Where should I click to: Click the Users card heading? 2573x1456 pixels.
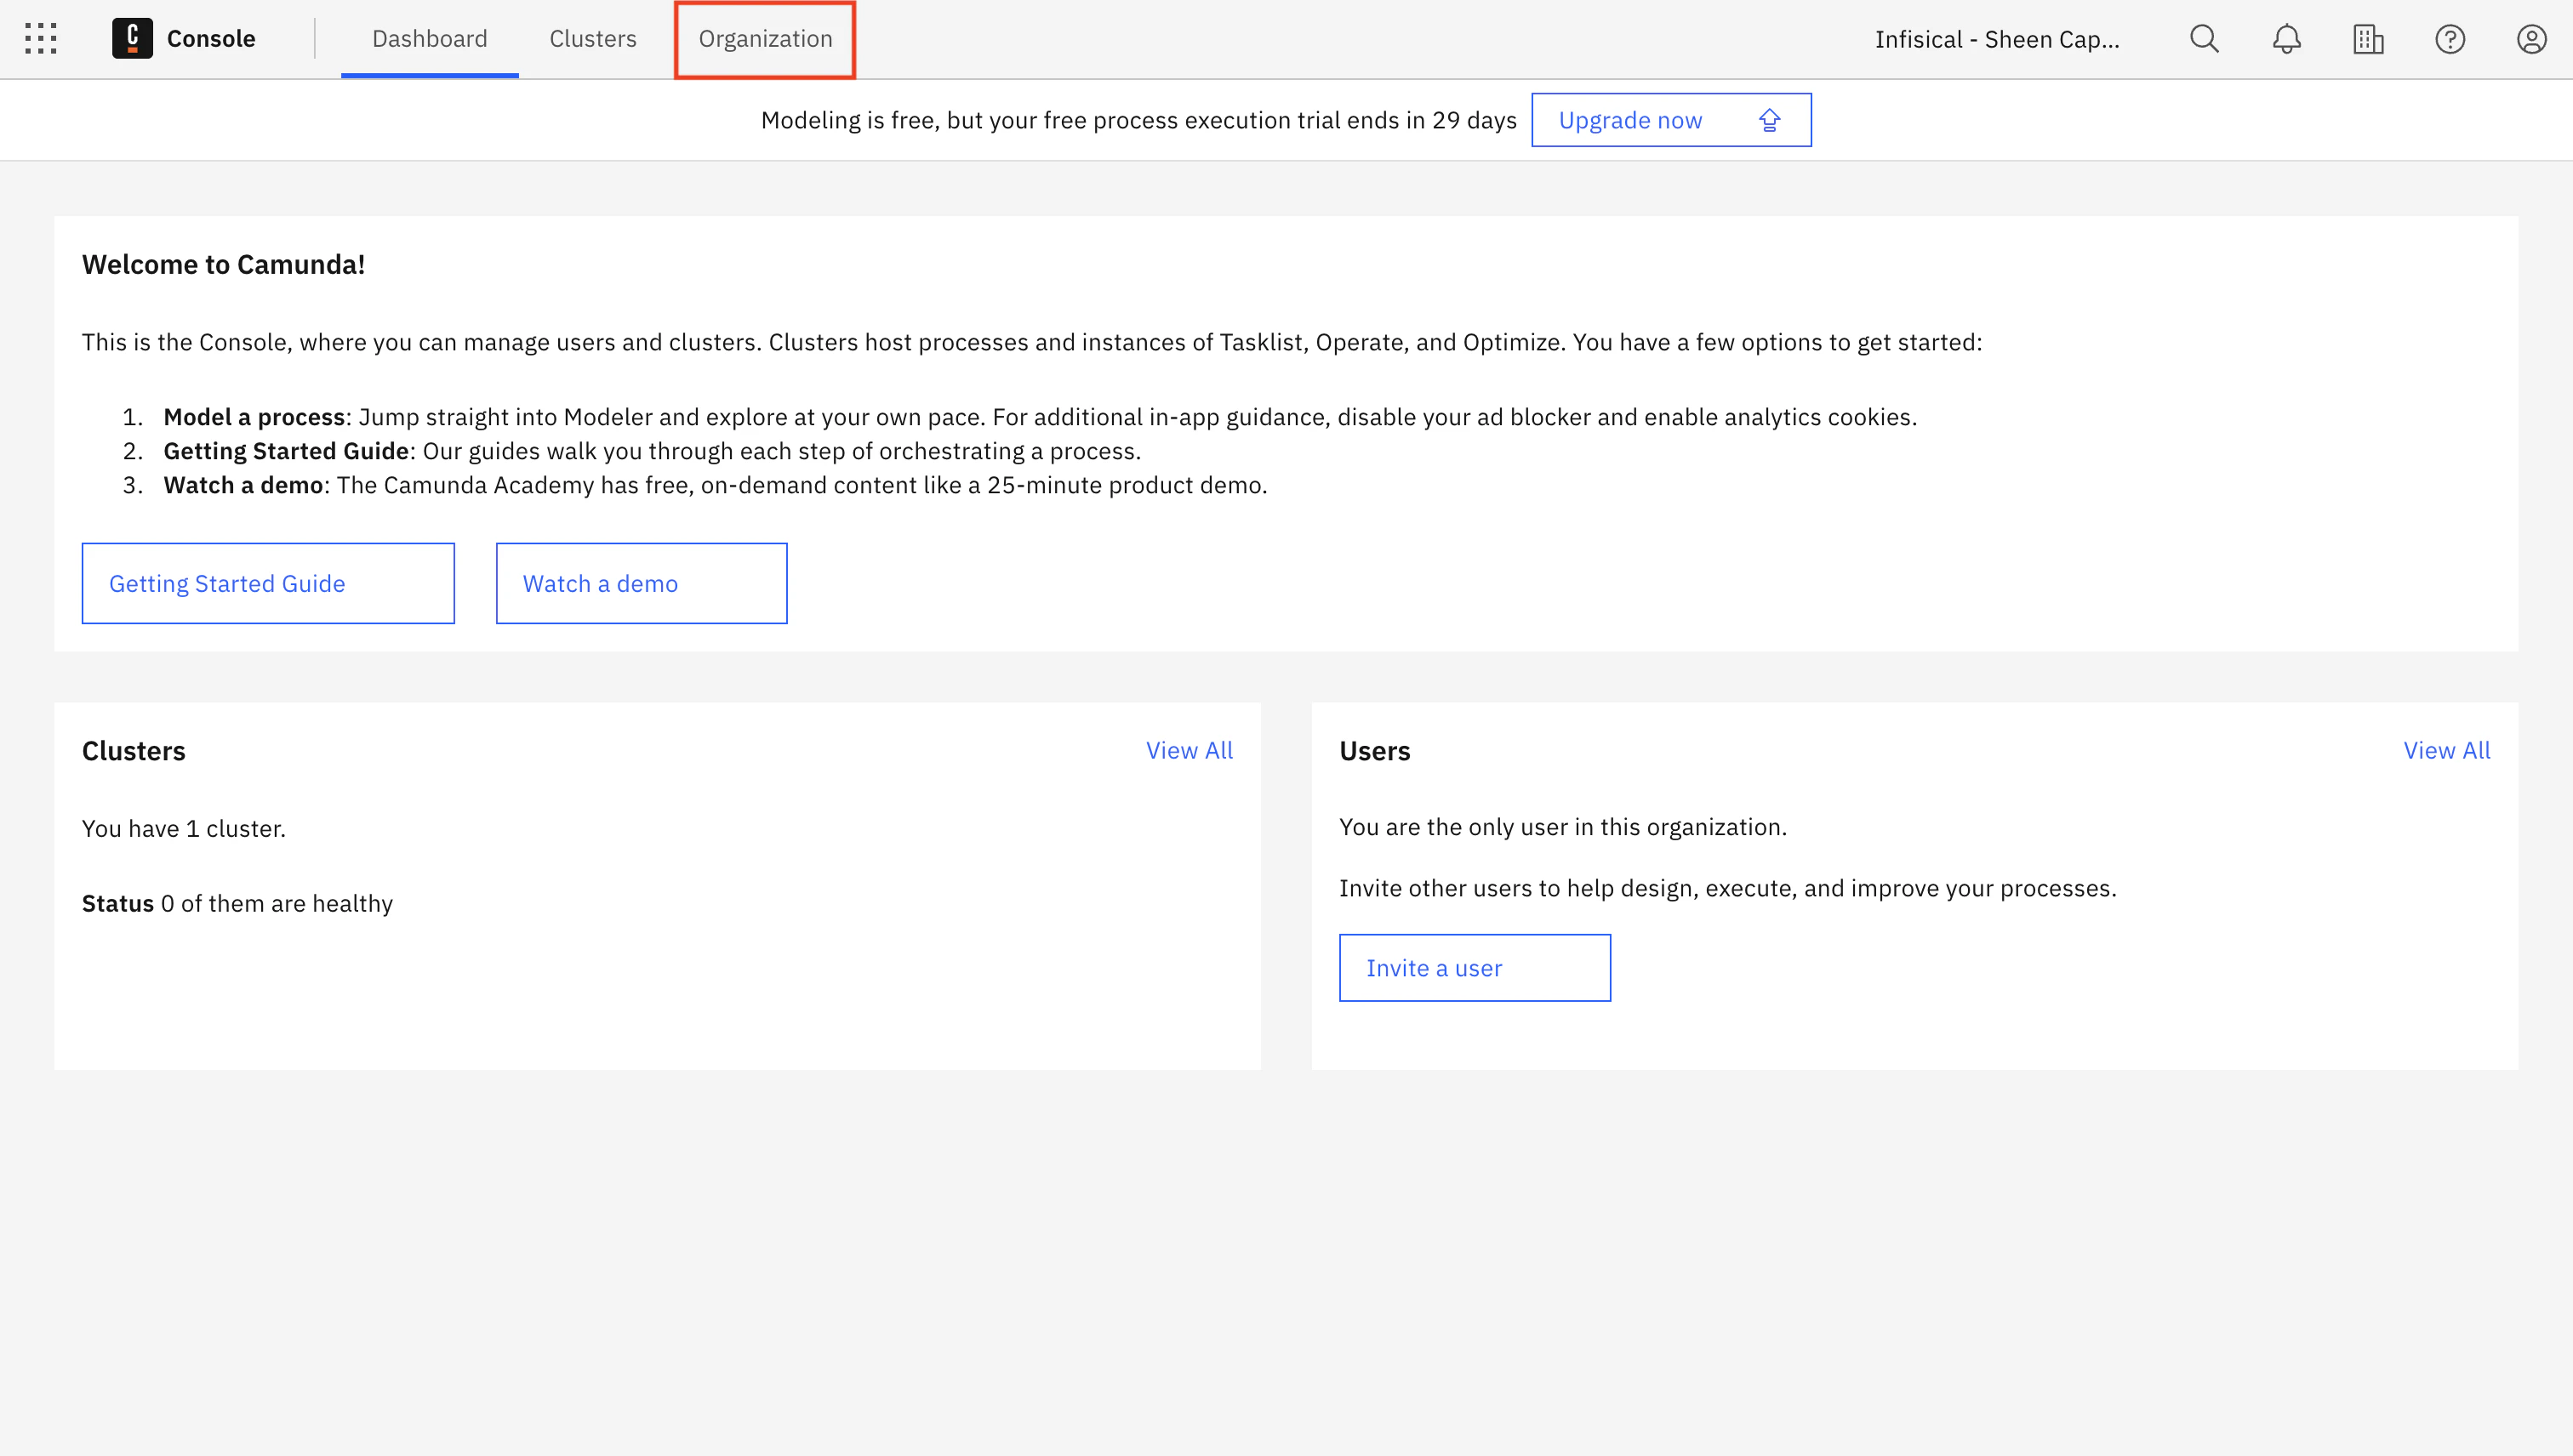[x=1374, y=751]
